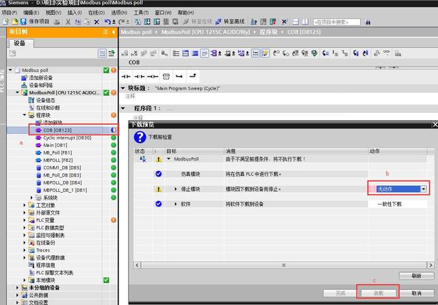Screen dimensions: 438x305
Task: Collapse the 块标题 section arrow
Action: coord(123,88)
